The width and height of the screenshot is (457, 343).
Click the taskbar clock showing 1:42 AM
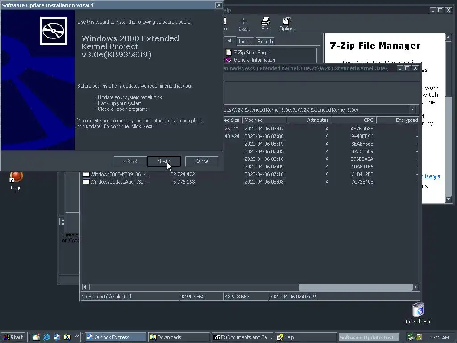click(440, 338)
